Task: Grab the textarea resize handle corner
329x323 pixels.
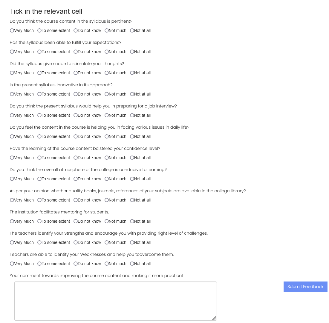Action: coord(214,318)
